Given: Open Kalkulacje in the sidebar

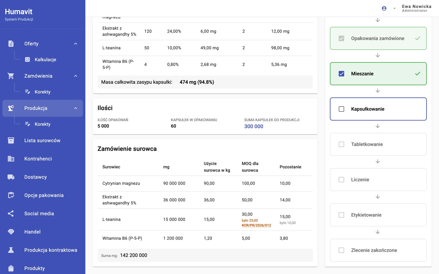Looking at the screenshot, I should click(x=45, y=59).
